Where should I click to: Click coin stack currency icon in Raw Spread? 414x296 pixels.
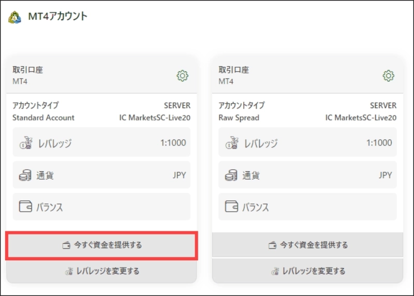pyautogui.click(x=231, y=175)
